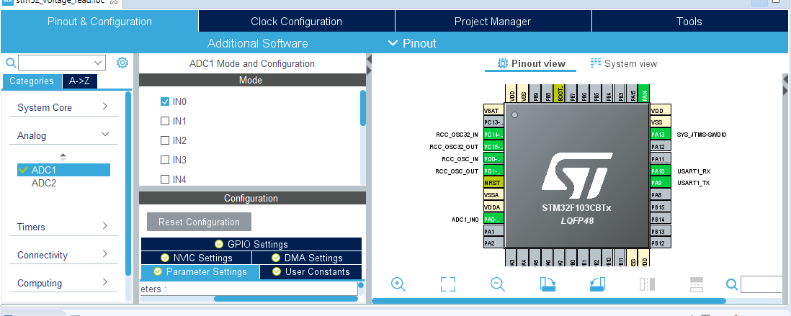The height and width of the screenshot is (316, 791).
Task: Open the NVIC Settings tab
Action: 196,258
